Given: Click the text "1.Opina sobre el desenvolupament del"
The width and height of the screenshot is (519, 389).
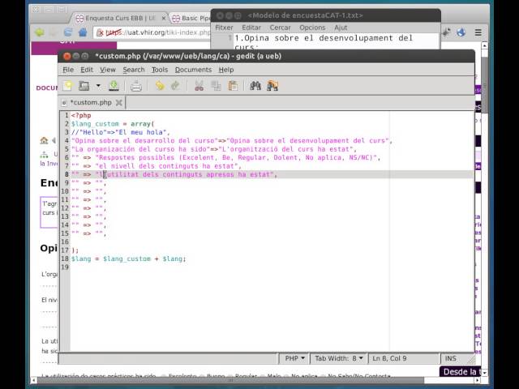Looking at the screenshot, I should coord(324,38).
